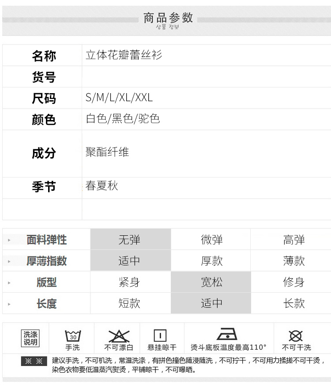Click the product name 立体花瓣蕾丝衫

click(124, 55)
